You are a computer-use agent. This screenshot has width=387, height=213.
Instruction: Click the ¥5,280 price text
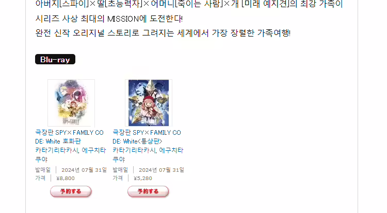pos(143,179)
